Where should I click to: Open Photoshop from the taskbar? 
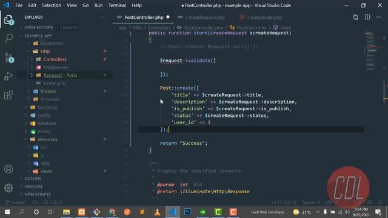[187, 212]
